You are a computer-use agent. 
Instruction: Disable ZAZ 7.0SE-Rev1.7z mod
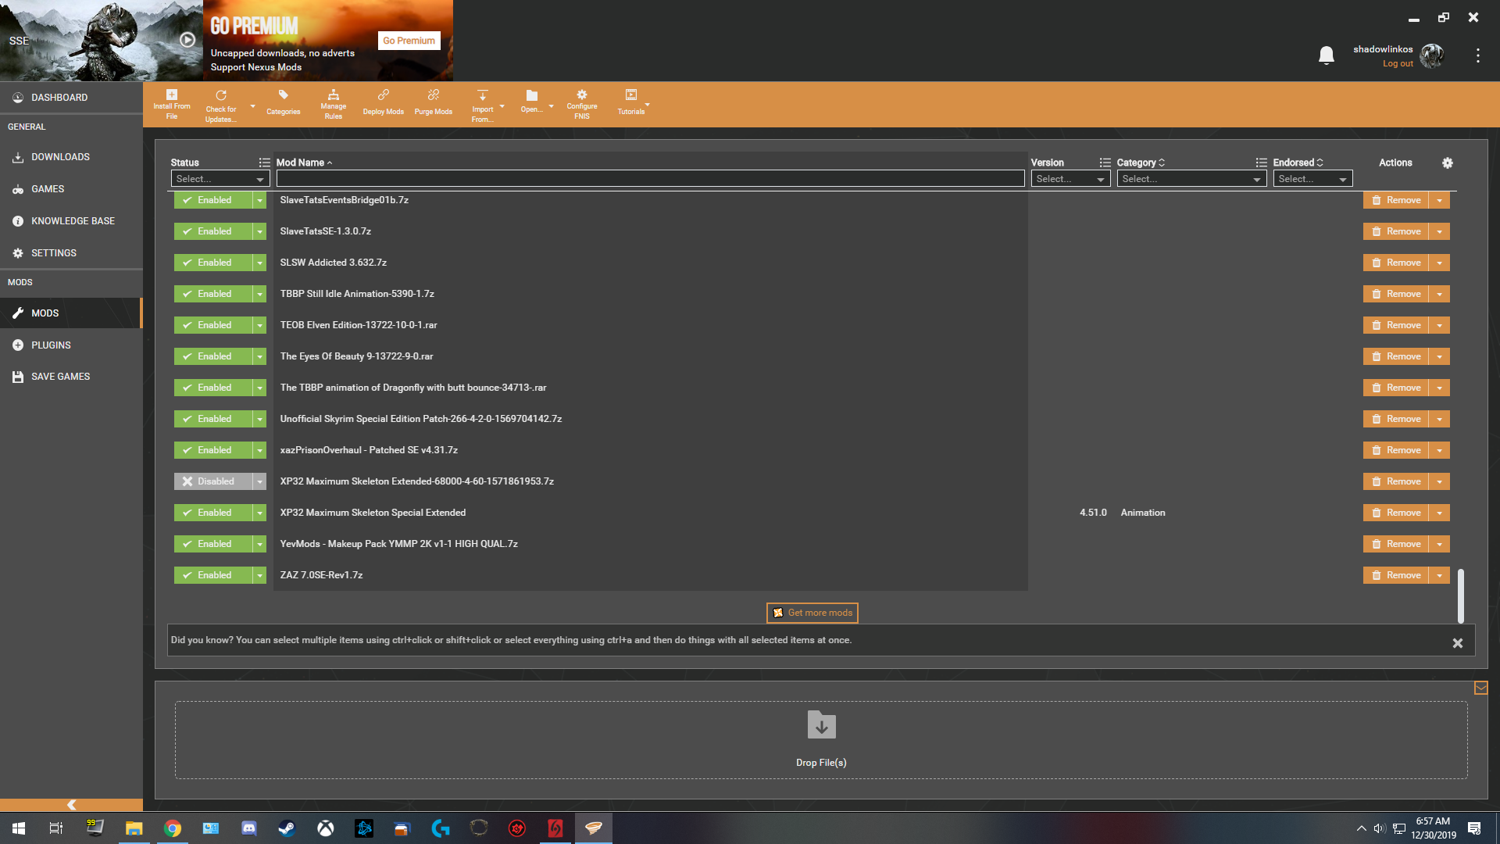coord(213,575)
